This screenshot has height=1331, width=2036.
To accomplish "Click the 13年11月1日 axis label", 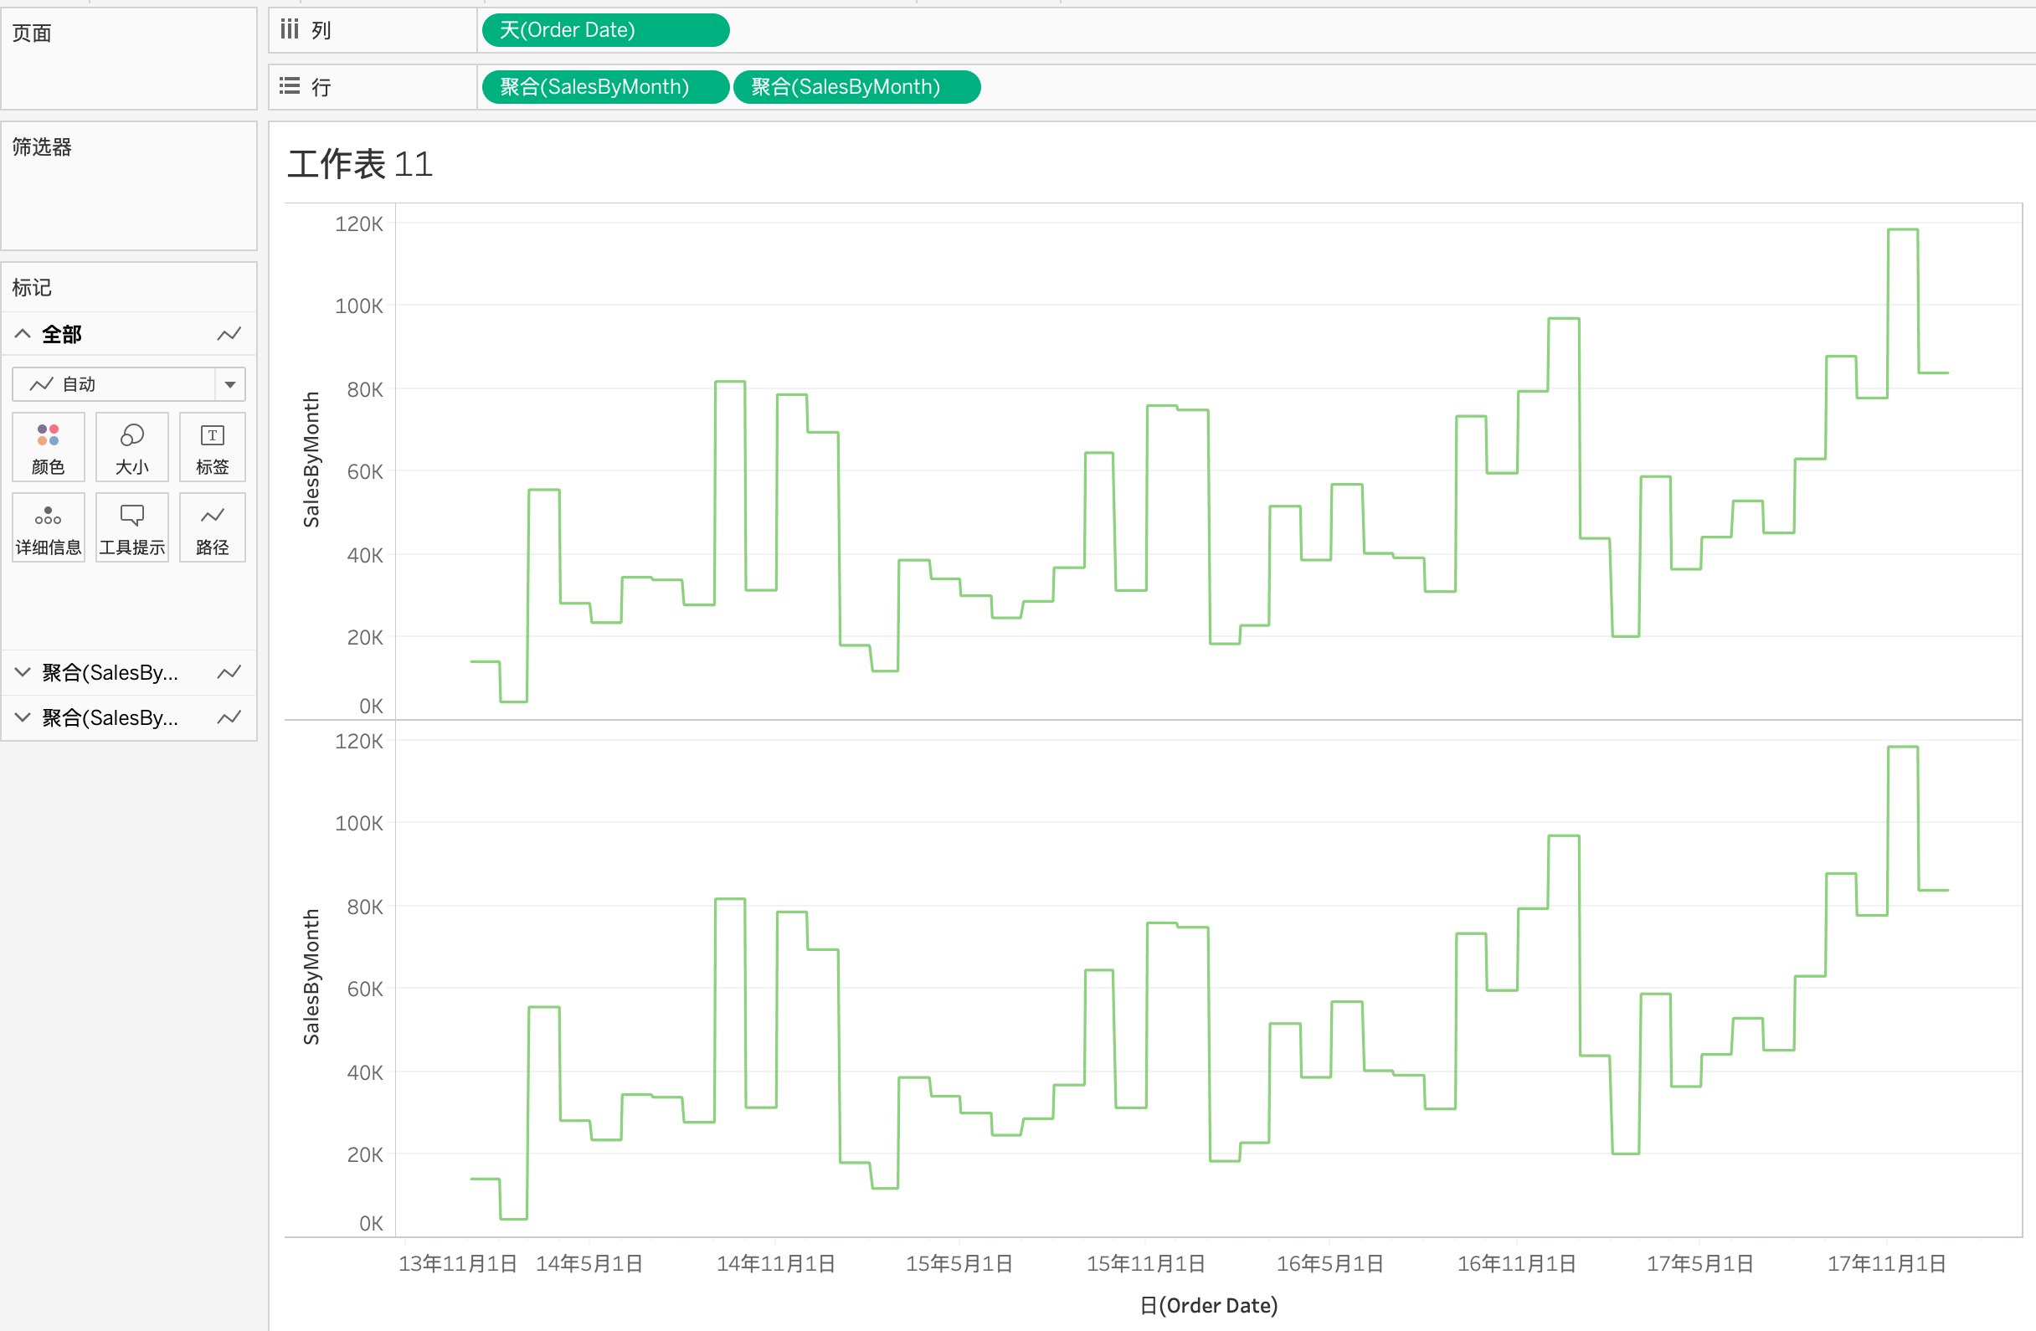I will tap(458, 1263).
